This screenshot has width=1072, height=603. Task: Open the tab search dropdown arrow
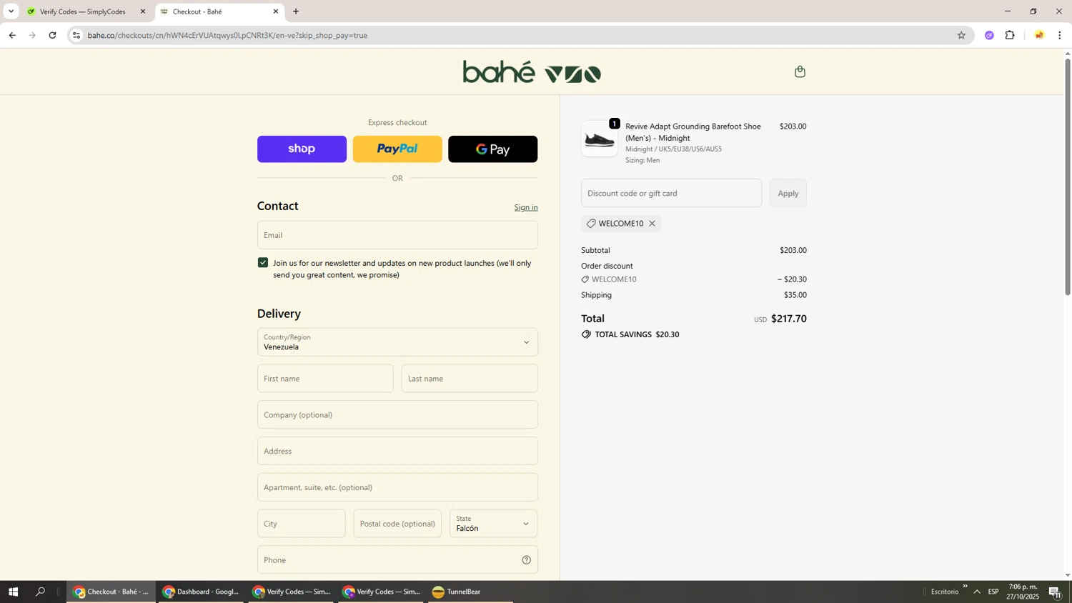[11, 11]
